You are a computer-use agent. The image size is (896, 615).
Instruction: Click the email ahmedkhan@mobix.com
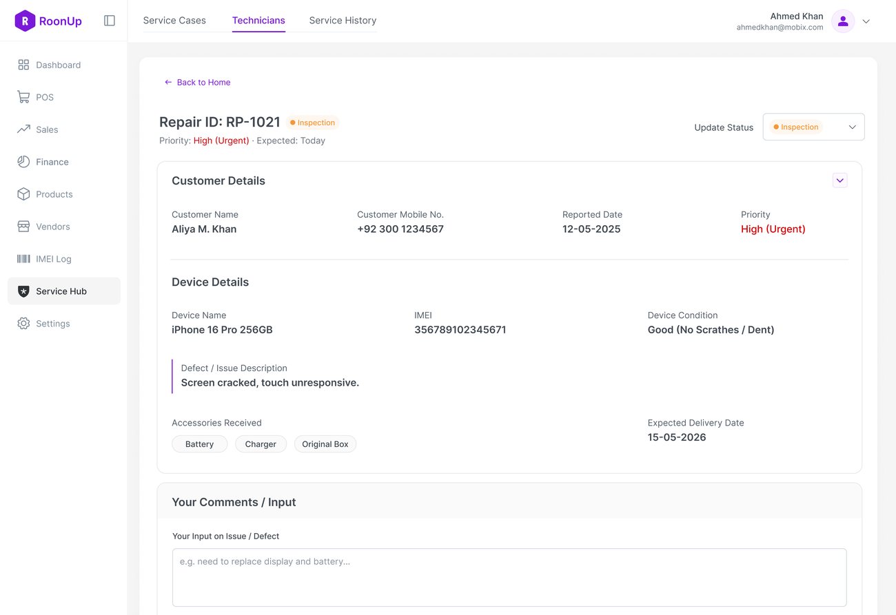(780, 28)
